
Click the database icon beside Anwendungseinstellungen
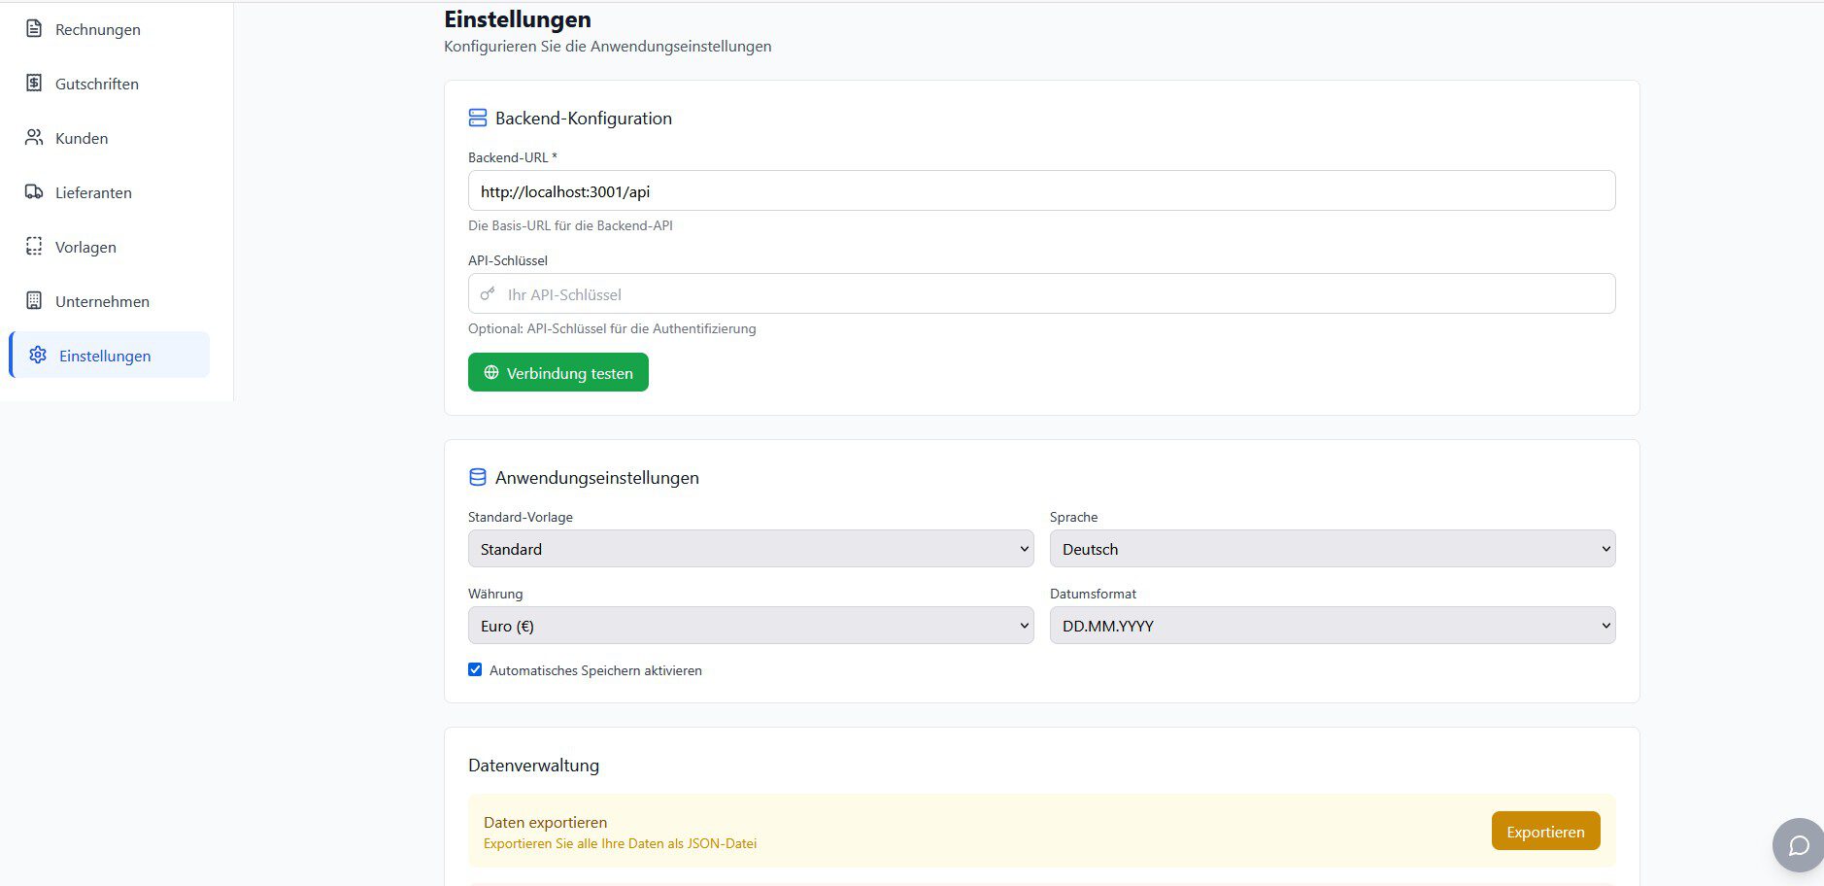pos(478,478)
